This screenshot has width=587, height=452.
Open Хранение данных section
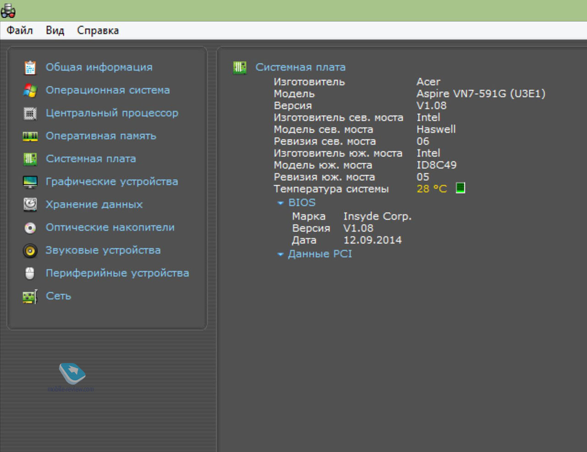[x=94, y=204]
